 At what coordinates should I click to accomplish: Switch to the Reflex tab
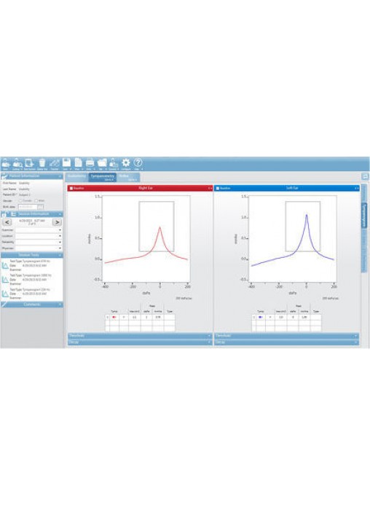click(x=128, y=177)
